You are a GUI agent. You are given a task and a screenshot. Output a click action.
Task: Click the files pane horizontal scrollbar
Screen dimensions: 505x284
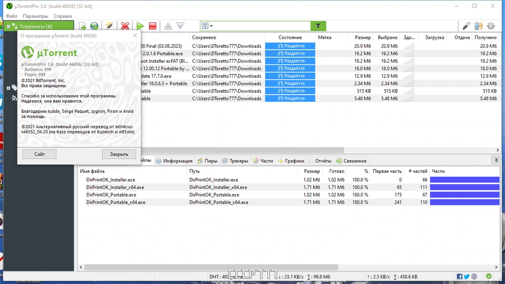(211, 267)
